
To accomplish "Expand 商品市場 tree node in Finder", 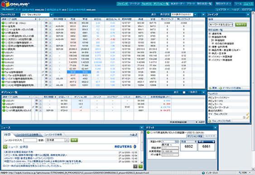I will pos(210,50).
